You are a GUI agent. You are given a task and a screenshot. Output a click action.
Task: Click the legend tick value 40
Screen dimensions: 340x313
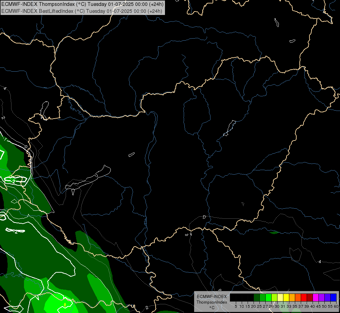pyautogui.click(x=313, y=306)
